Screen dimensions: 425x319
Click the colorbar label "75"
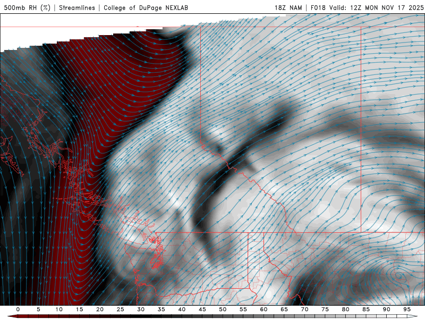coord(325,309)
